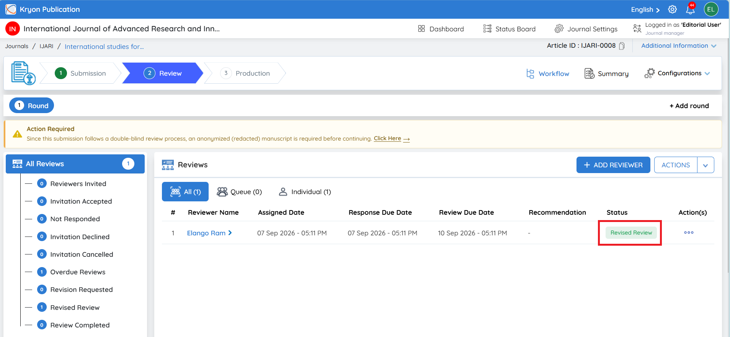Screen dimensions: 730x337
Task: Switch to the All (1) tab
Action: tap(185, 192)
